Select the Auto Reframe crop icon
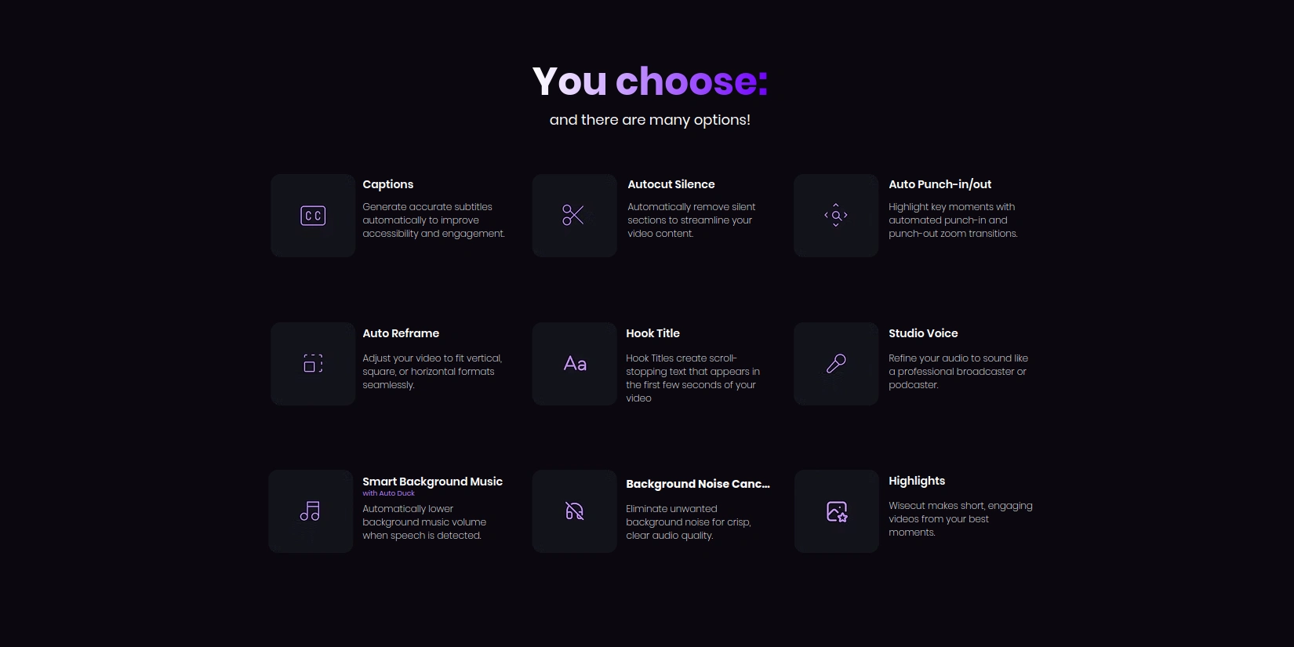The width and height of the screenshot is (1294, 647). (312, 363)
